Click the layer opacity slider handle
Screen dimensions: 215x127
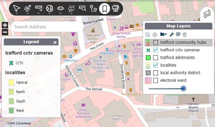coord(183,88)
